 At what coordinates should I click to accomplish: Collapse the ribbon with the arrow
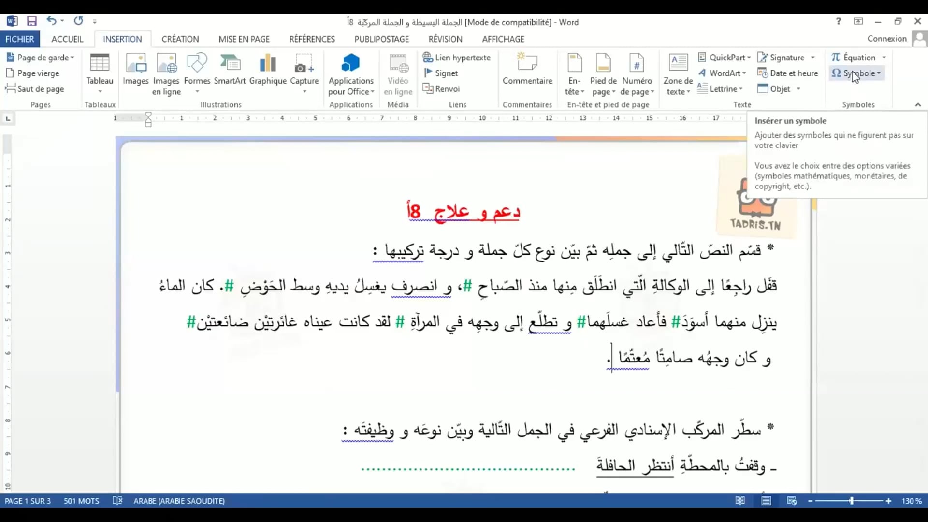click(x=918, y=104)
